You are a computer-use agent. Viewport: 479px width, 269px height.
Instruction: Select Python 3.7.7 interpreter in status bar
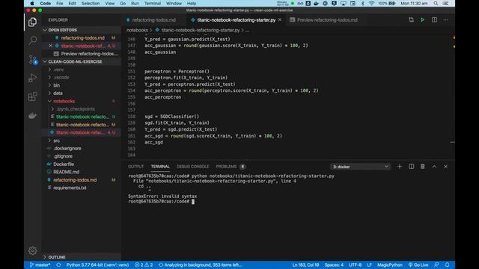pos(97,265)
